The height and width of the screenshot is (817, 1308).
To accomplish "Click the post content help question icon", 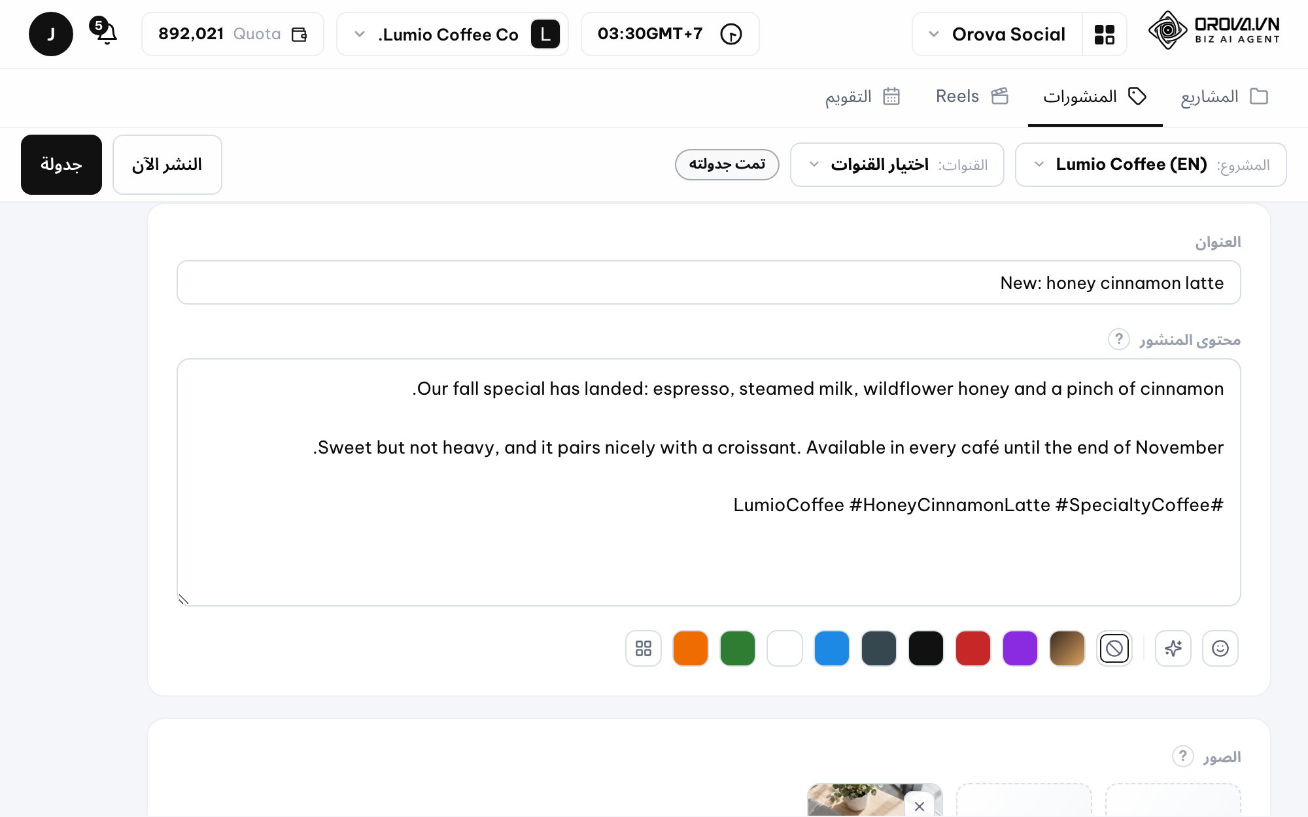I will (1119, 339).
